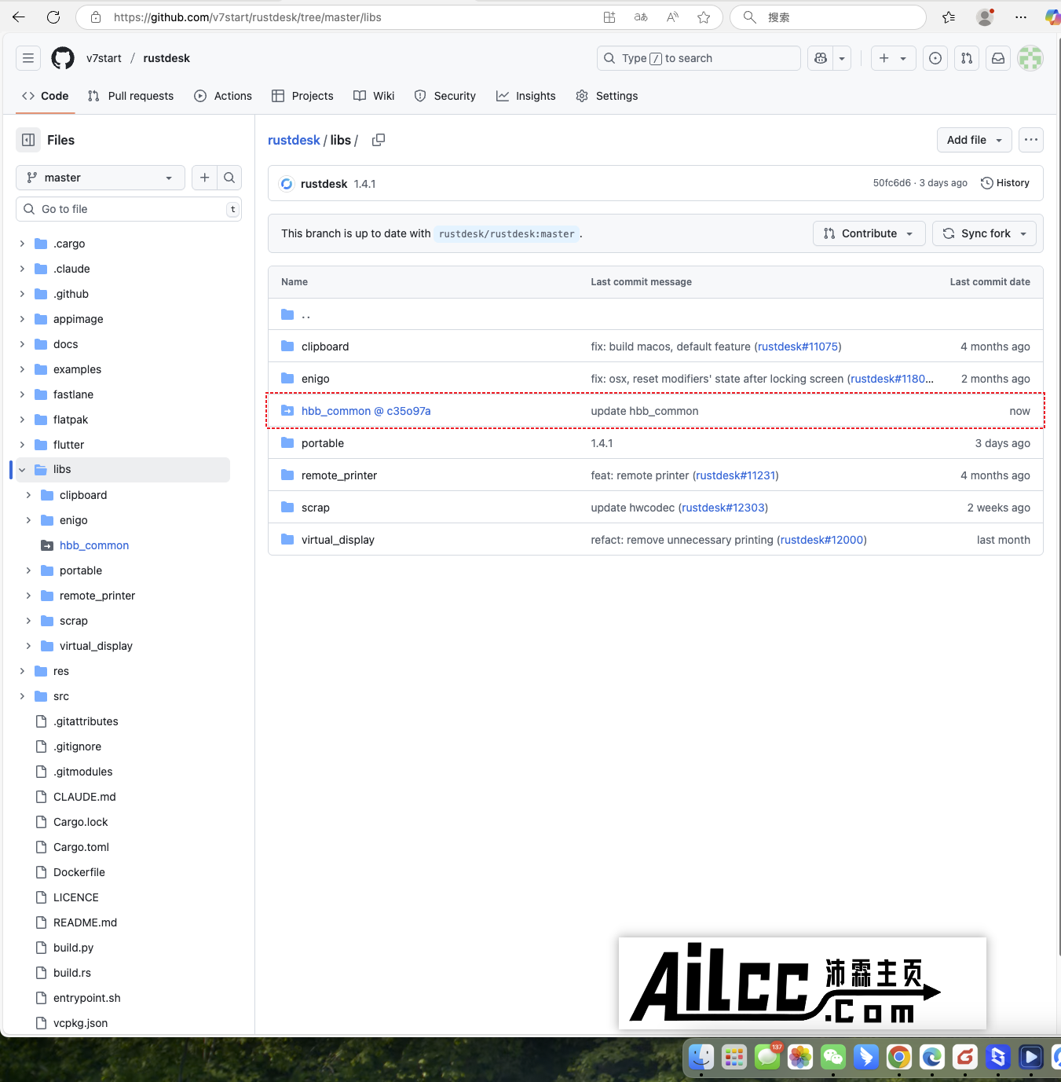Expand the src folder in tree
The width and height of the screenshot is (1061, 1082).
pyautogui.click(x=22, y=696)
